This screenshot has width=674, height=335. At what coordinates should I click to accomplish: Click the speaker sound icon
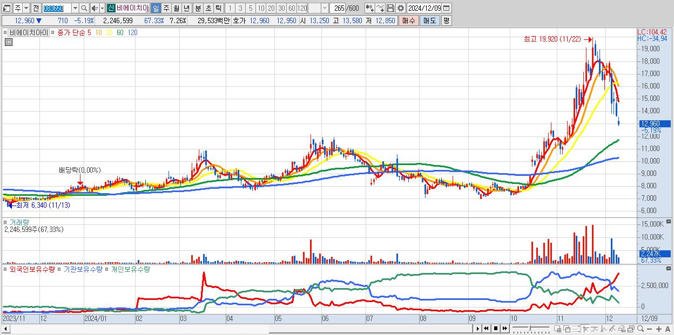point(95,8)
